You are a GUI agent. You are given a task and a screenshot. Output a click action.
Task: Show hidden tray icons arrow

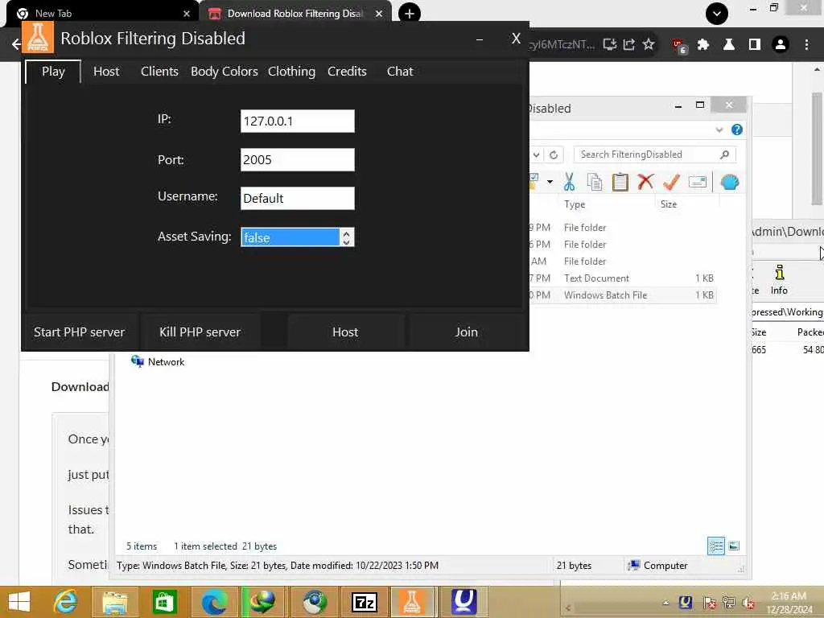[x=665, y=602]
